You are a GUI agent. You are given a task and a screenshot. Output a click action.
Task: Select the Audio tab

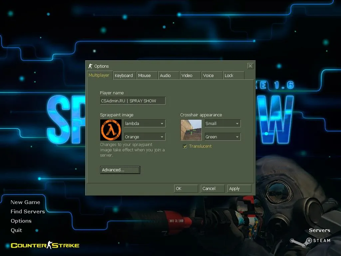pos(169,76)
